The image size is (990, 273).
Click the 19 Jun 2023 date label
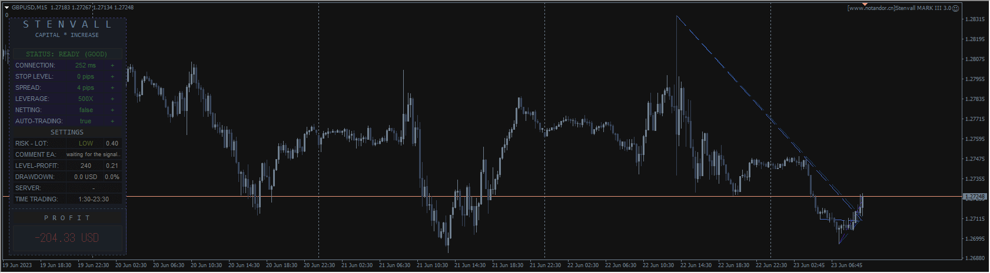18,266
